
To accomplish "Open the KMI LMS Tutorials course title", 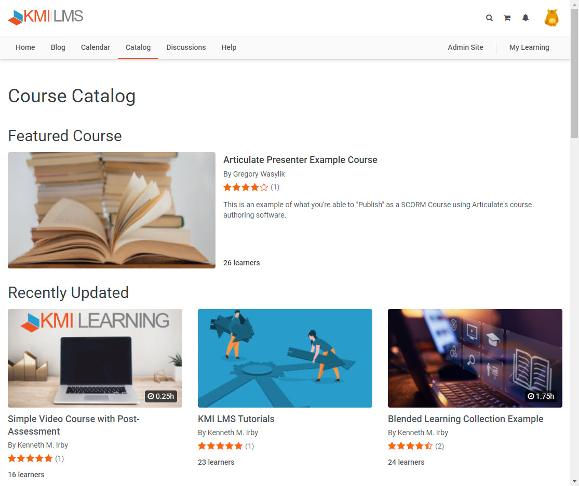I will point(236,419).
